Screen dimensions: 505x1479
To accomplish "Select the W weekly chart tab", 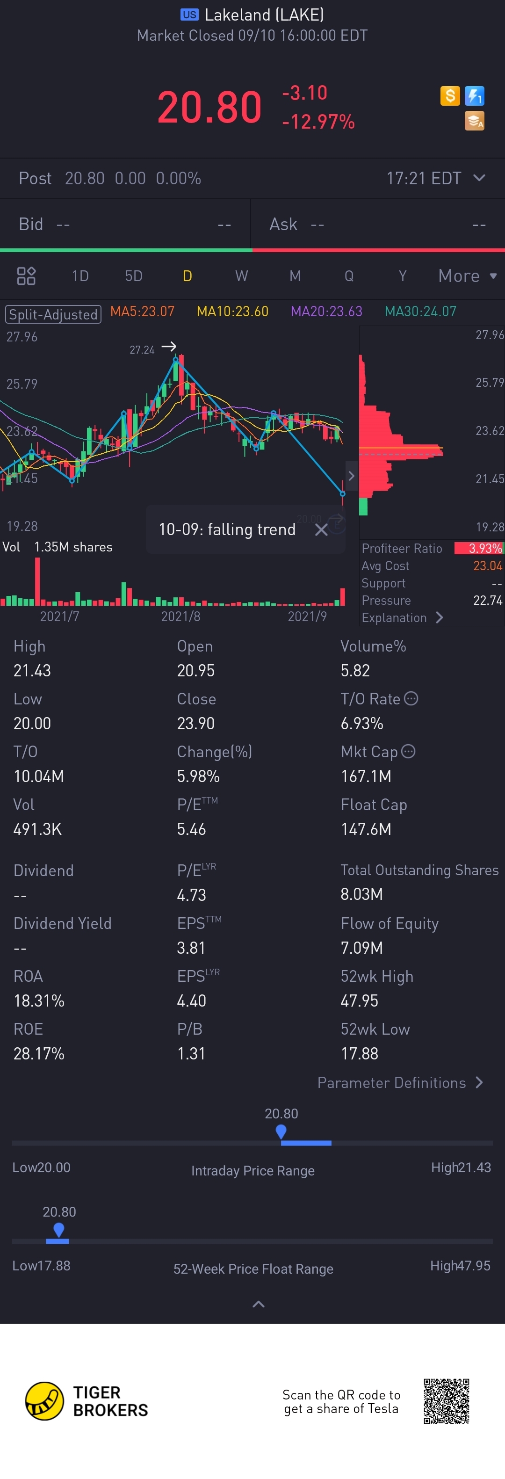I will 242,276.
